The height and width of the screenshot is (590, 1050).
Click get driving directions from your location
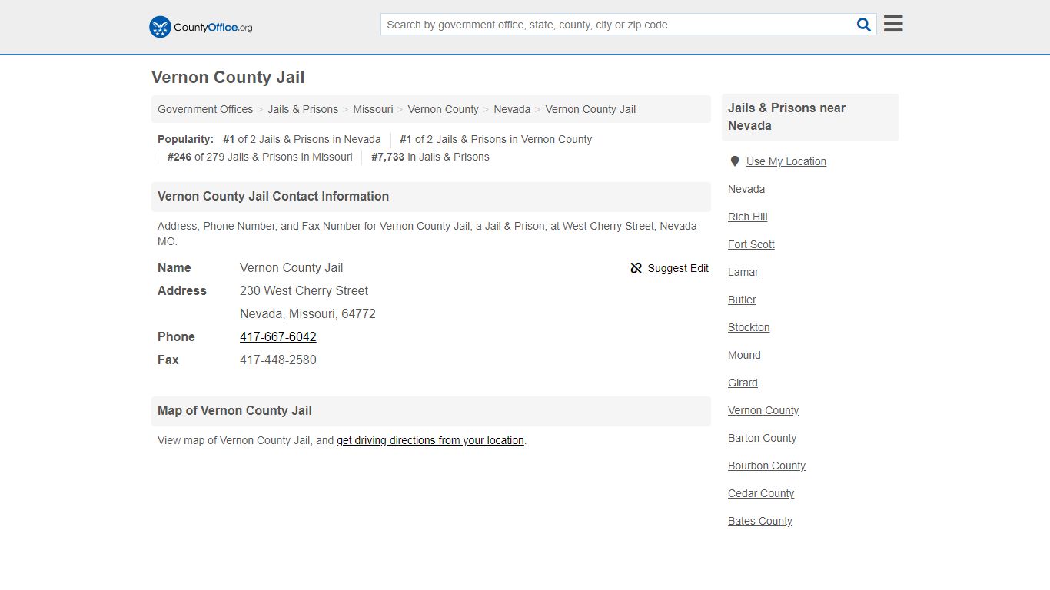(430, 440)
